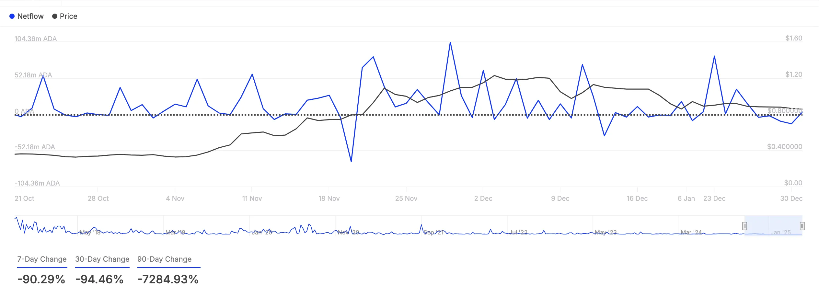Screen dimensions: 819x307
Task: Click the 2 Dec x-axis label
Action: click(483, 198)
